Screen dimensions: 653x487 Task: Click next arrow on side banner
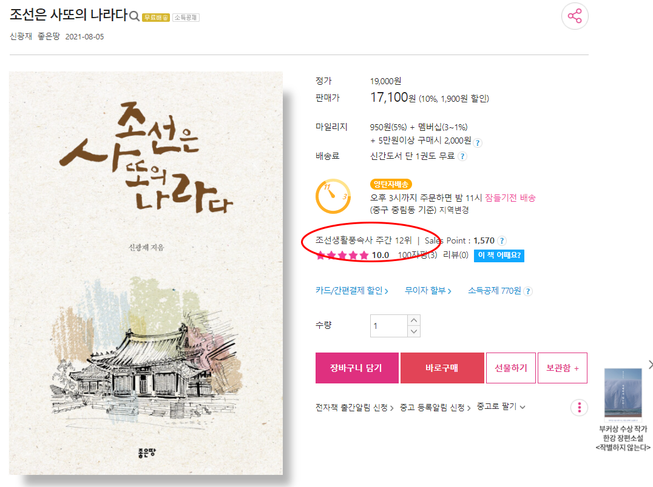pyautogui.click(x=650, y=365)
